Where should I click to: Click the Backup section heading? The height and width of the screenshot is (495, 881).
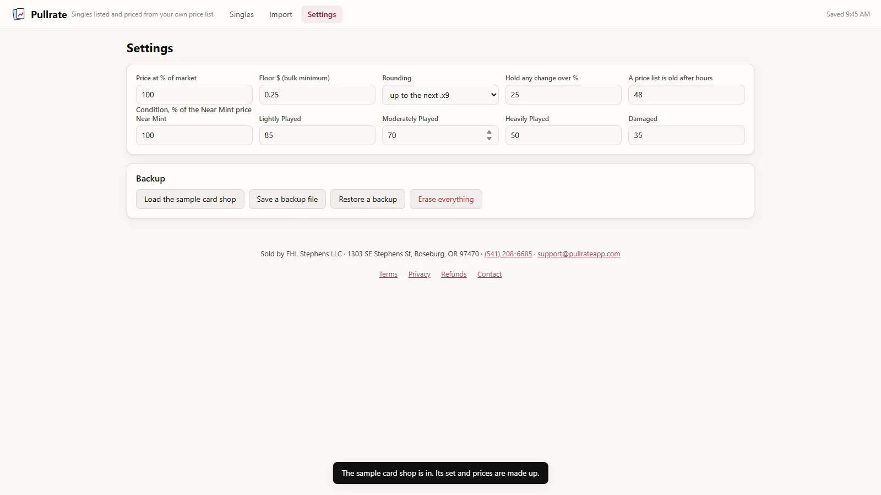click(x=150, y=178)
